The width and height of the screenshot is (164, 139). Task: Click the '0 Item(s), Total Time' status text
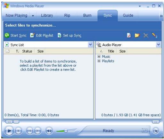(32, 115)
